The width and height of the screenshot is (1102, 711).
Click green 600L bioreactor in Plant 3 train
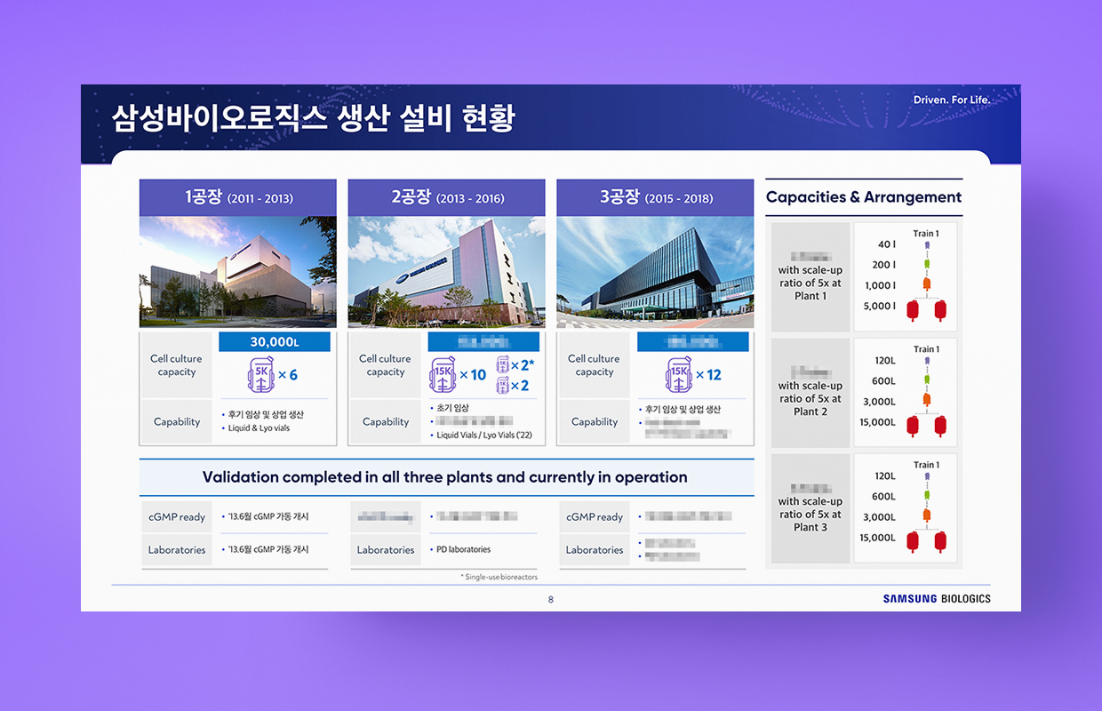[x=927, y=496]
